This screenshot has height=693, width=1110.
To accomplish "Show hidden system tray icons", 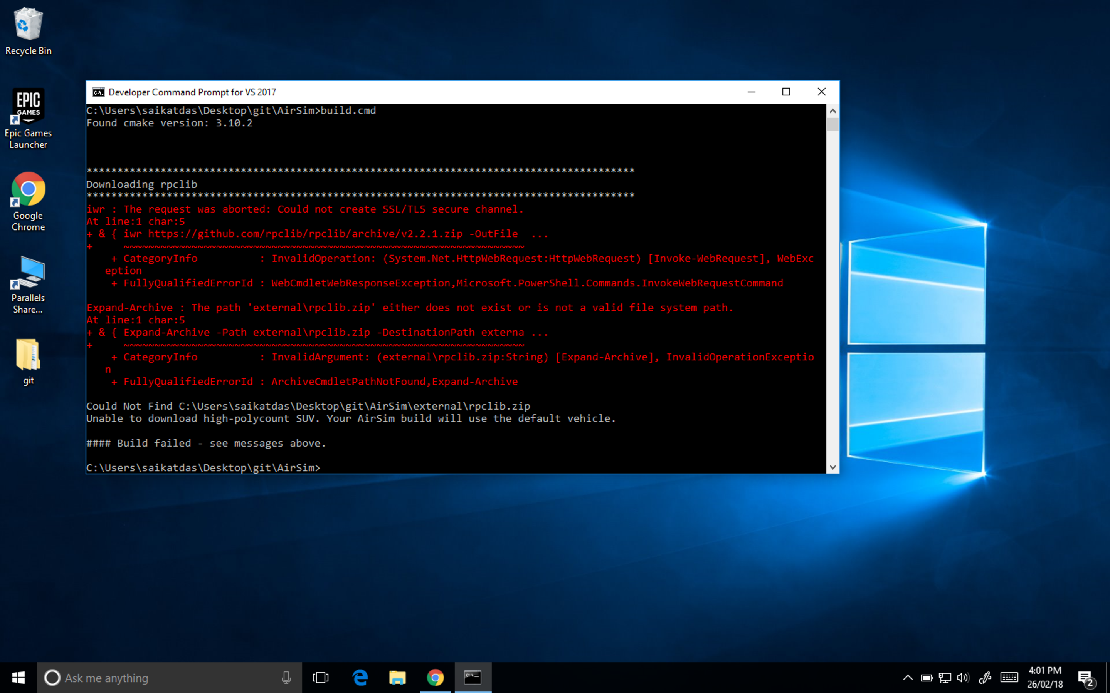I will click(908, 678).
